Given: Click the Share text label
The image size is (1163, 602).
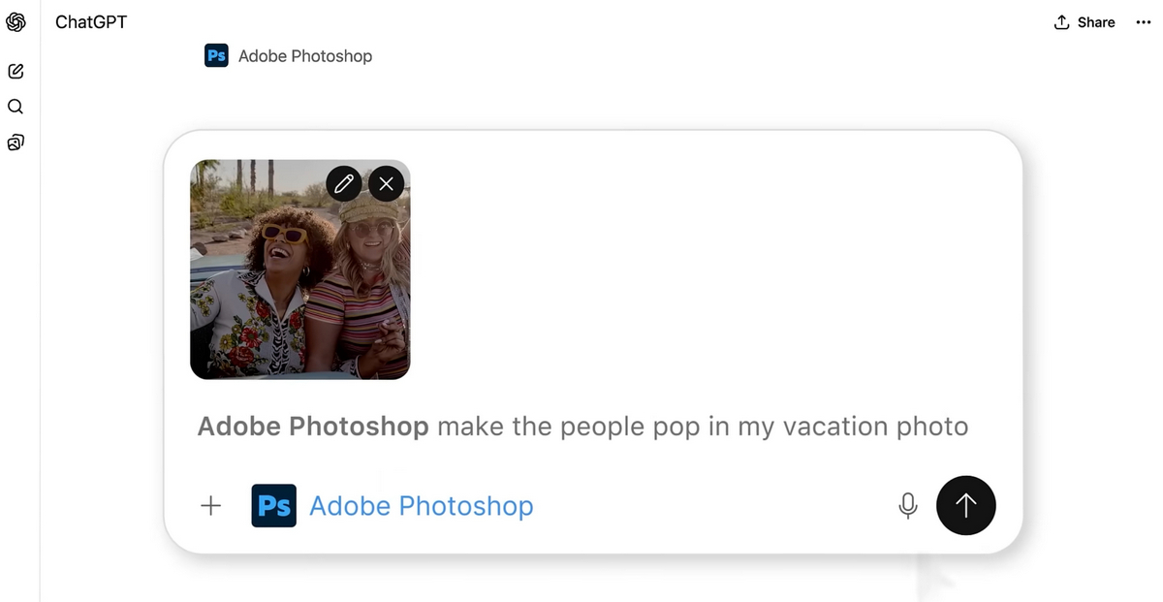Looking at the screenshot, I should (x=1096, y=22).
